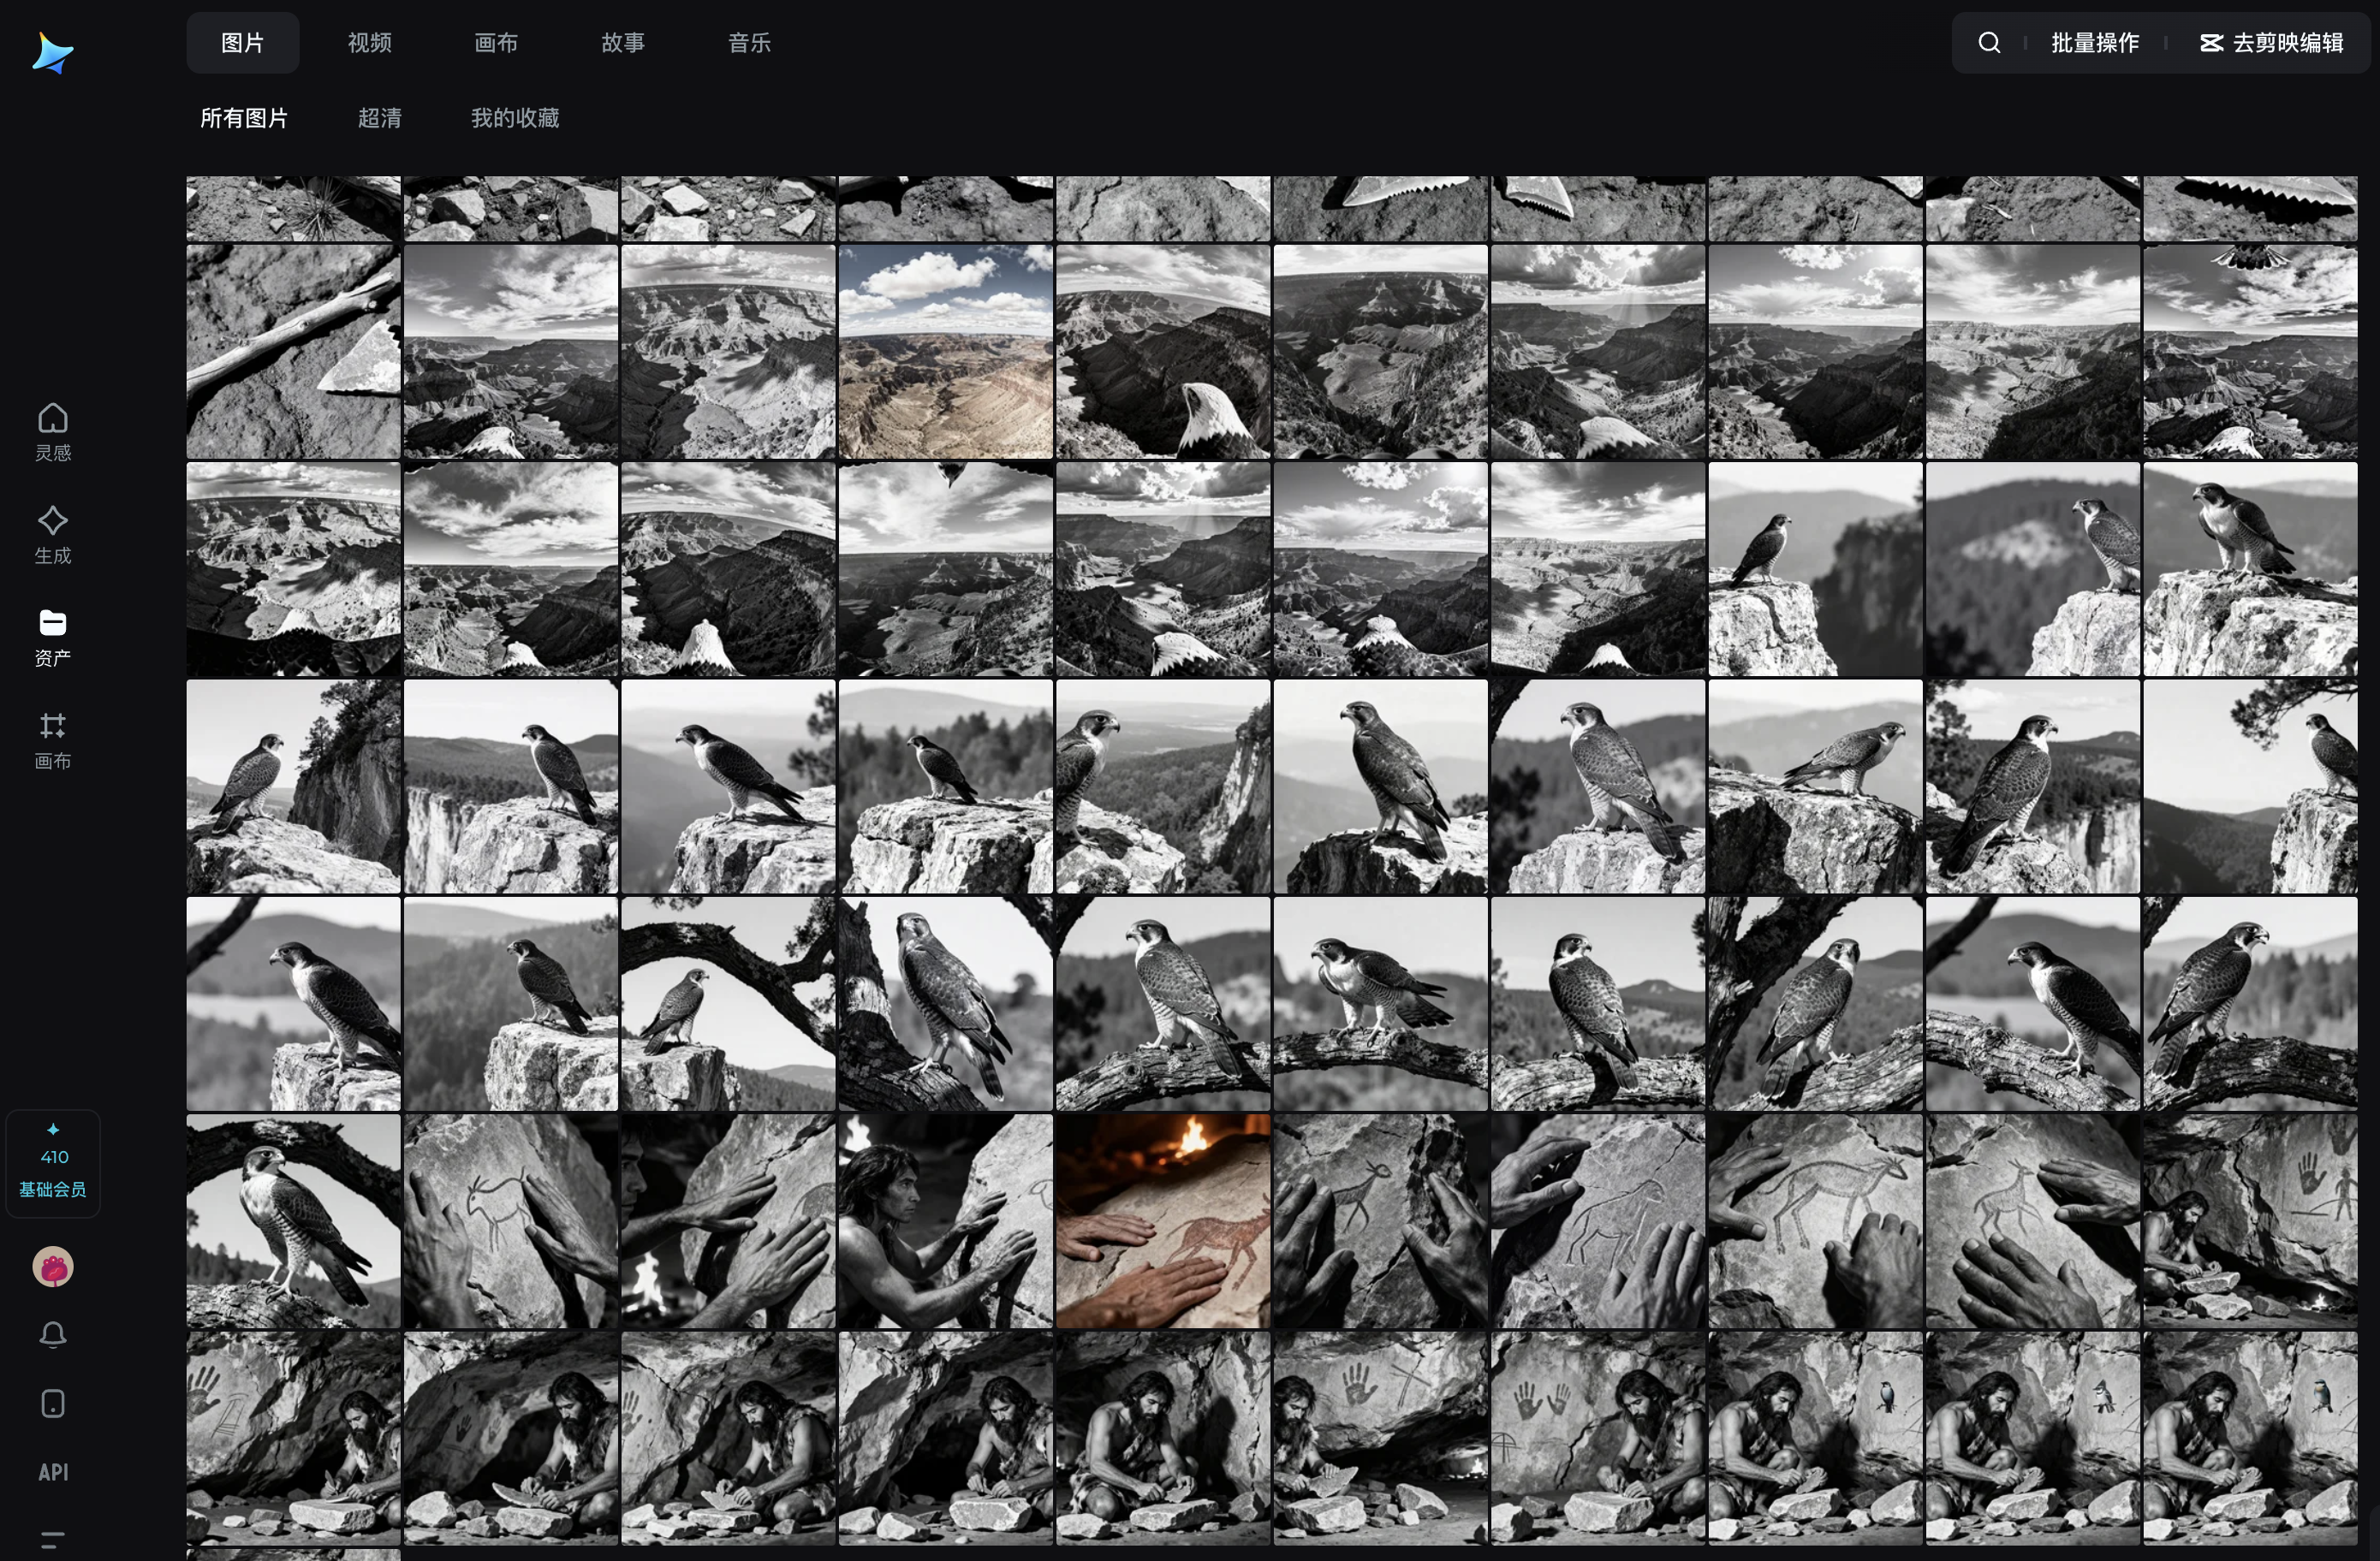Open the user avatar profile
The width and height of the screenshot is (2380, 1561).
tap(53, 1267)
